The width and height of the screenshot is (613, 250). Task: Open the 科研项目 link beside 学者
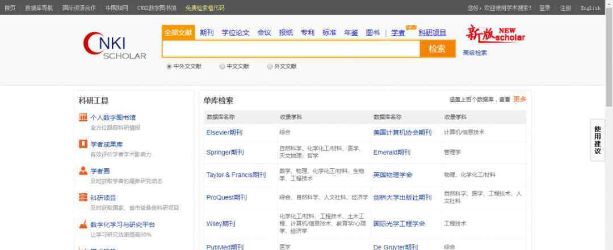point(432,33)
